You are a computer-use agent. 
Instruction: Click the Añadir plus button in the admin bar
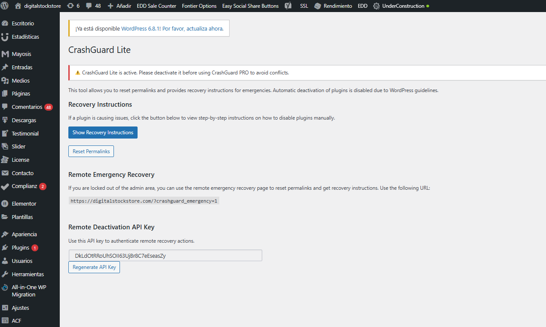[119, 6]
